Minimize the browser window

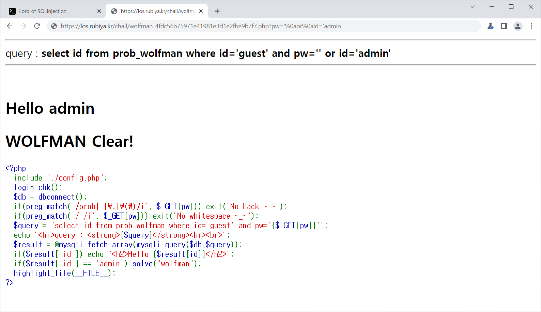492,7
